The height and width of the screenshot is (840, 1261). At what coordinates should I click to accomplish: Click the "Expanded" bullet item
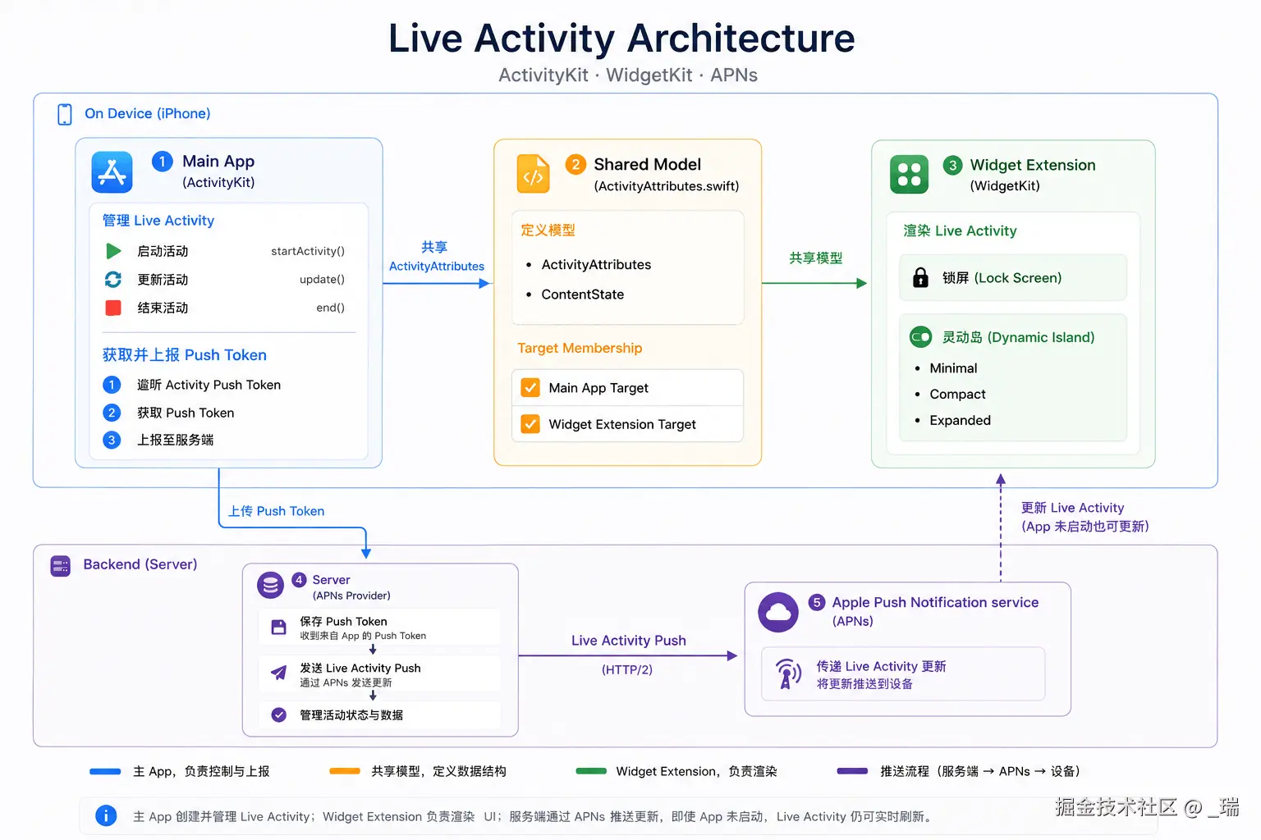(x=960, y=421)
